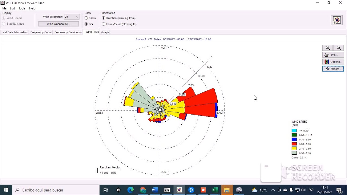
Task: Click the round black taskbar icon beside Task View
Action: tap(118, 190)
